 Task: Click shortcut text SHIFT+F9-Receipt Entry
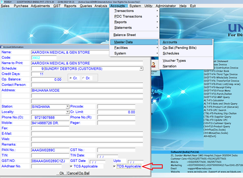coord(217,87)
